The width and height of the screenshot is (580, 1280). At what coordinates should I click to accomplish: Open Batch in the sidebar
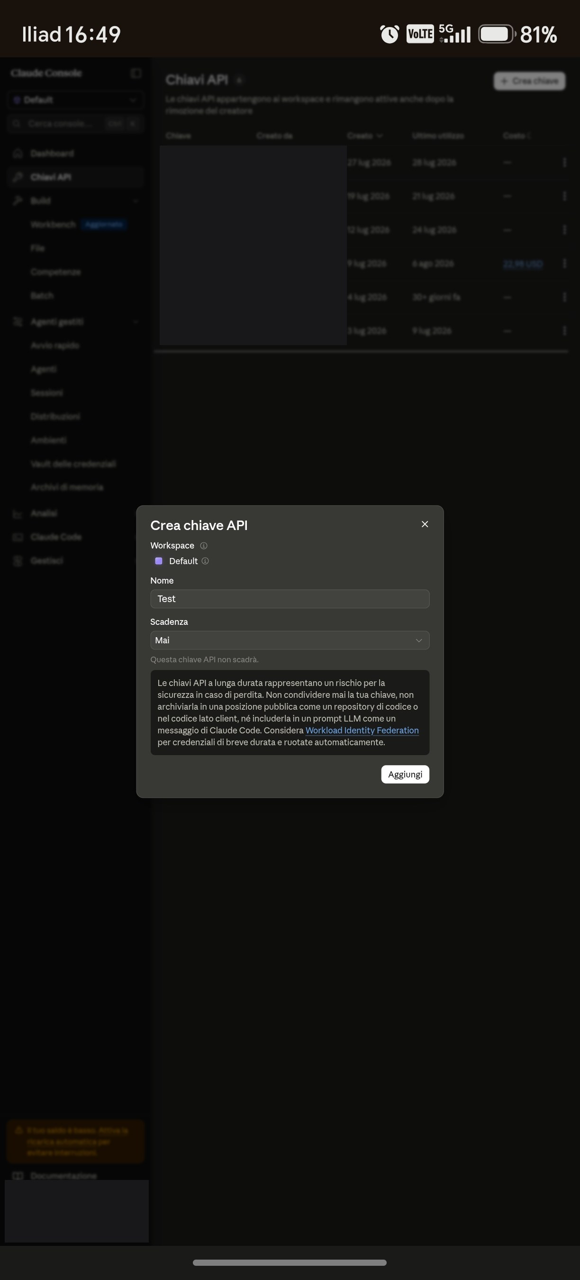pyautogui.click(x=42, y=296)
